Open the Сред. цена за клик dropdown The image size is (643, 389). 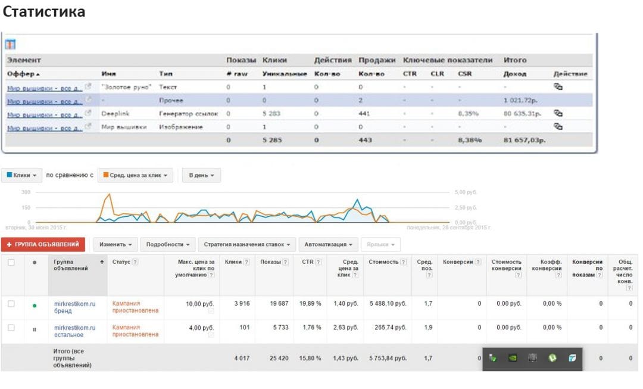tap(135, 175)
